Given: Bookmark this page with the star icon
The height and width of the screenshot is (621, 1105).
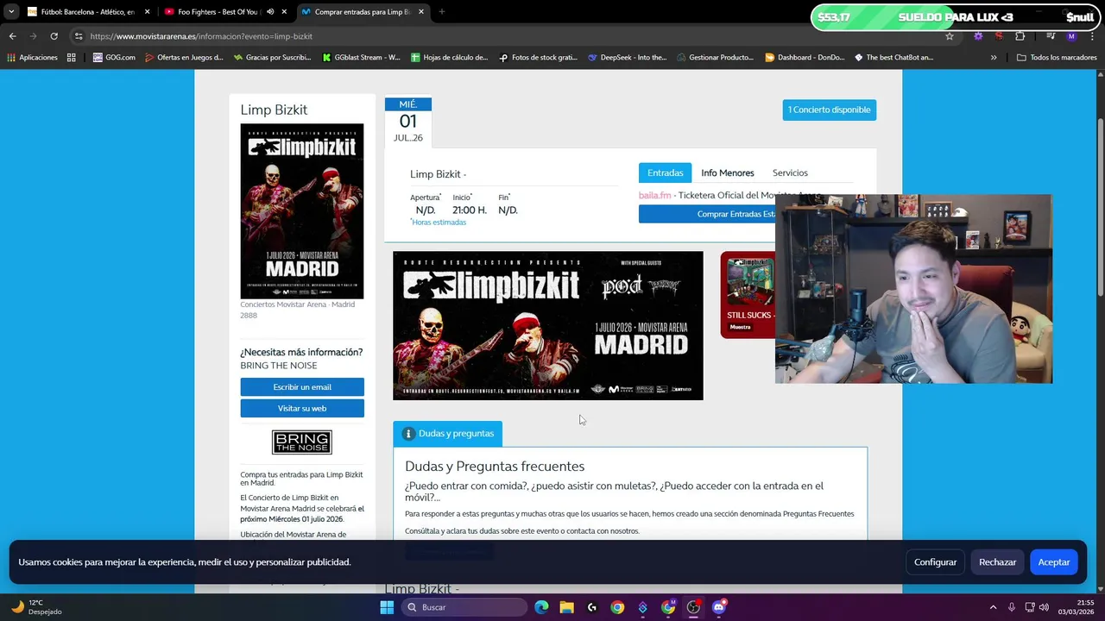Looking at the screenshot, I should tap(950, 36).
